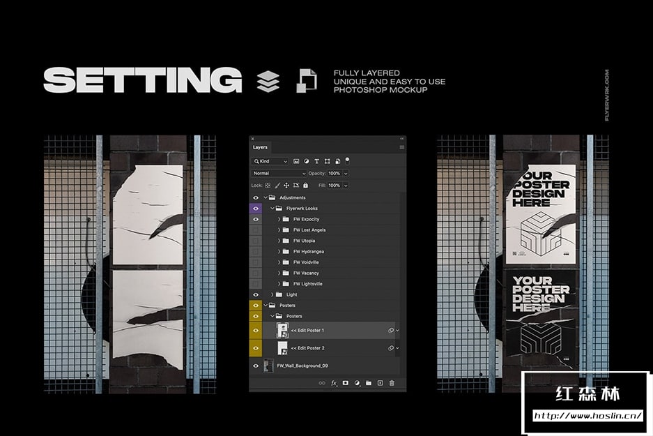Screen dimensions: 653x436
Task: Collapse the Adjustments group
Action: [x=266, y=198]
